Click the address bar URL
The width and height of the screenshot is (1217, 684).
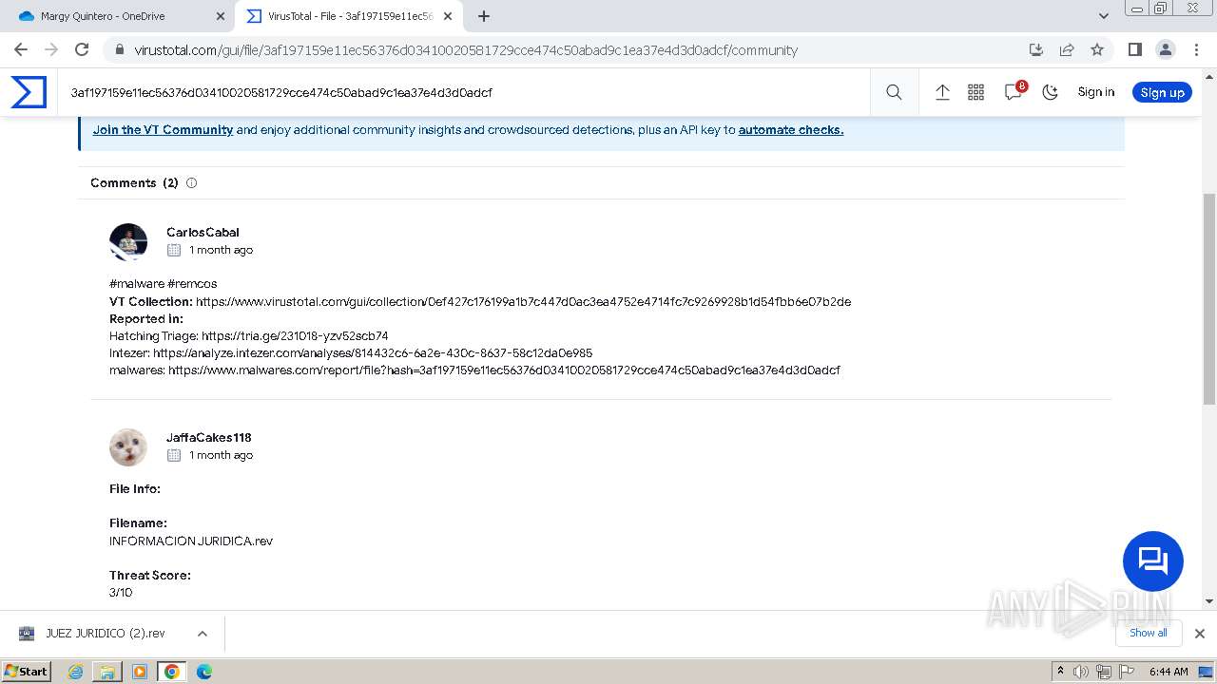click(x=466, y=50)
